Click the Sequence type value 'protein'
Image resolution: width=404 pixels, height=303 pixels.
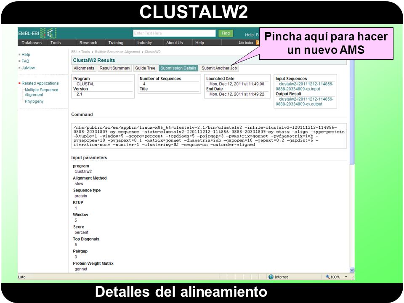pyautogui.click(x=81, y=196)
